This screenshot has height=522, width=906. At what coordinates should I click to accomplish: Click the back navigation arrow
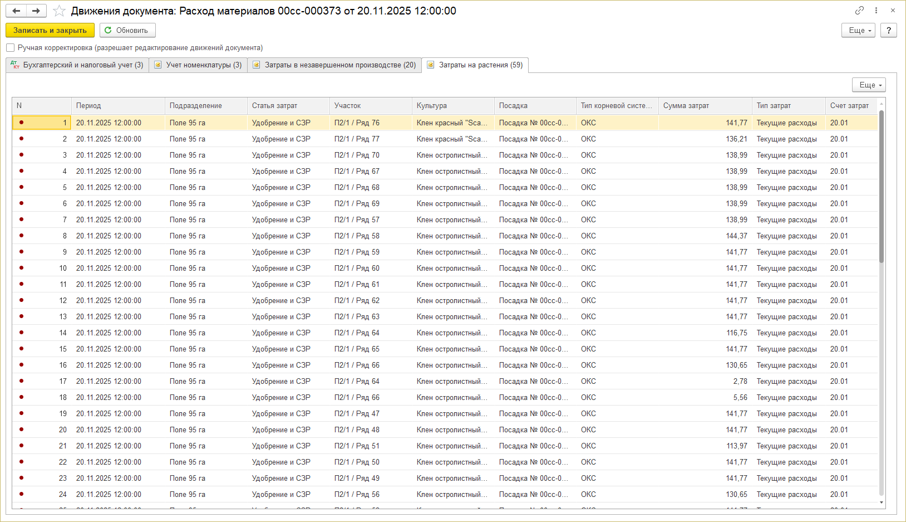pyautogui.click(x=16, y=11)
